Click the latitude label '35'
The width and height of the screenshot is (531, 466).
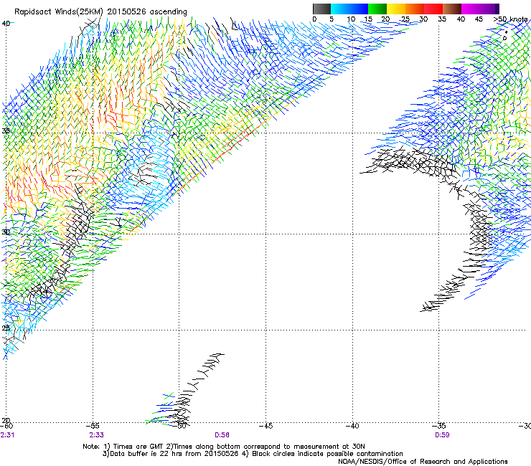[6, 130]
